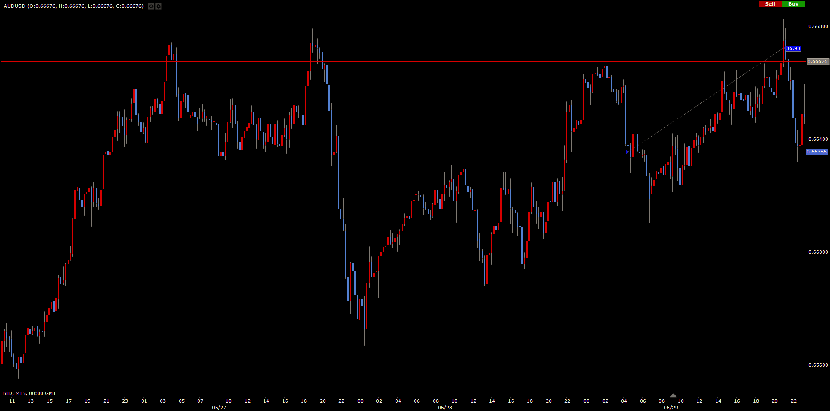The image size is (830, 411).
Task: Click the 05/28 date label on the time axis
Action: coord(445,408)
